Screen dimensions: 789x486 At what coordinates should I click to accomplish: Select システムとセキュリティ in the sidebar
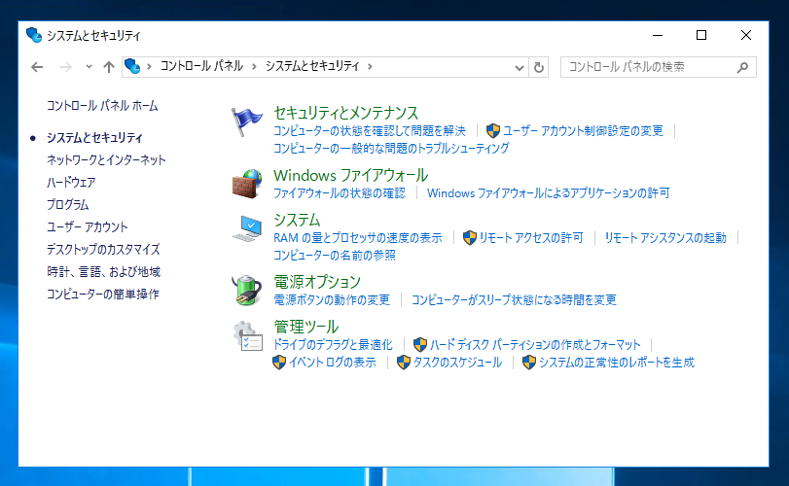(x=94, y=138)
